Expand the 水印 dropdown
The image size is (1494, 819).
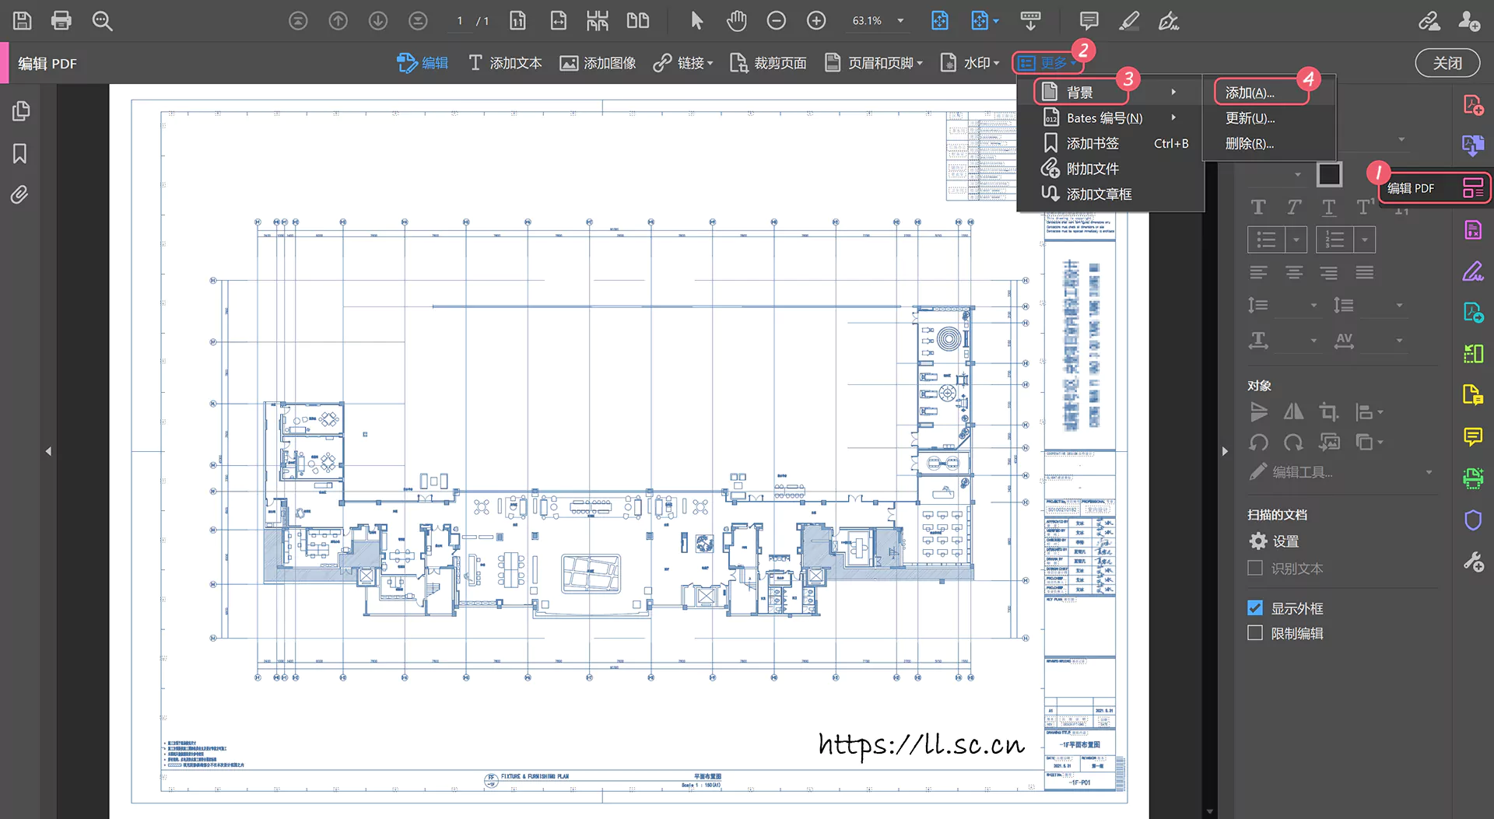[x=970, y=63]
